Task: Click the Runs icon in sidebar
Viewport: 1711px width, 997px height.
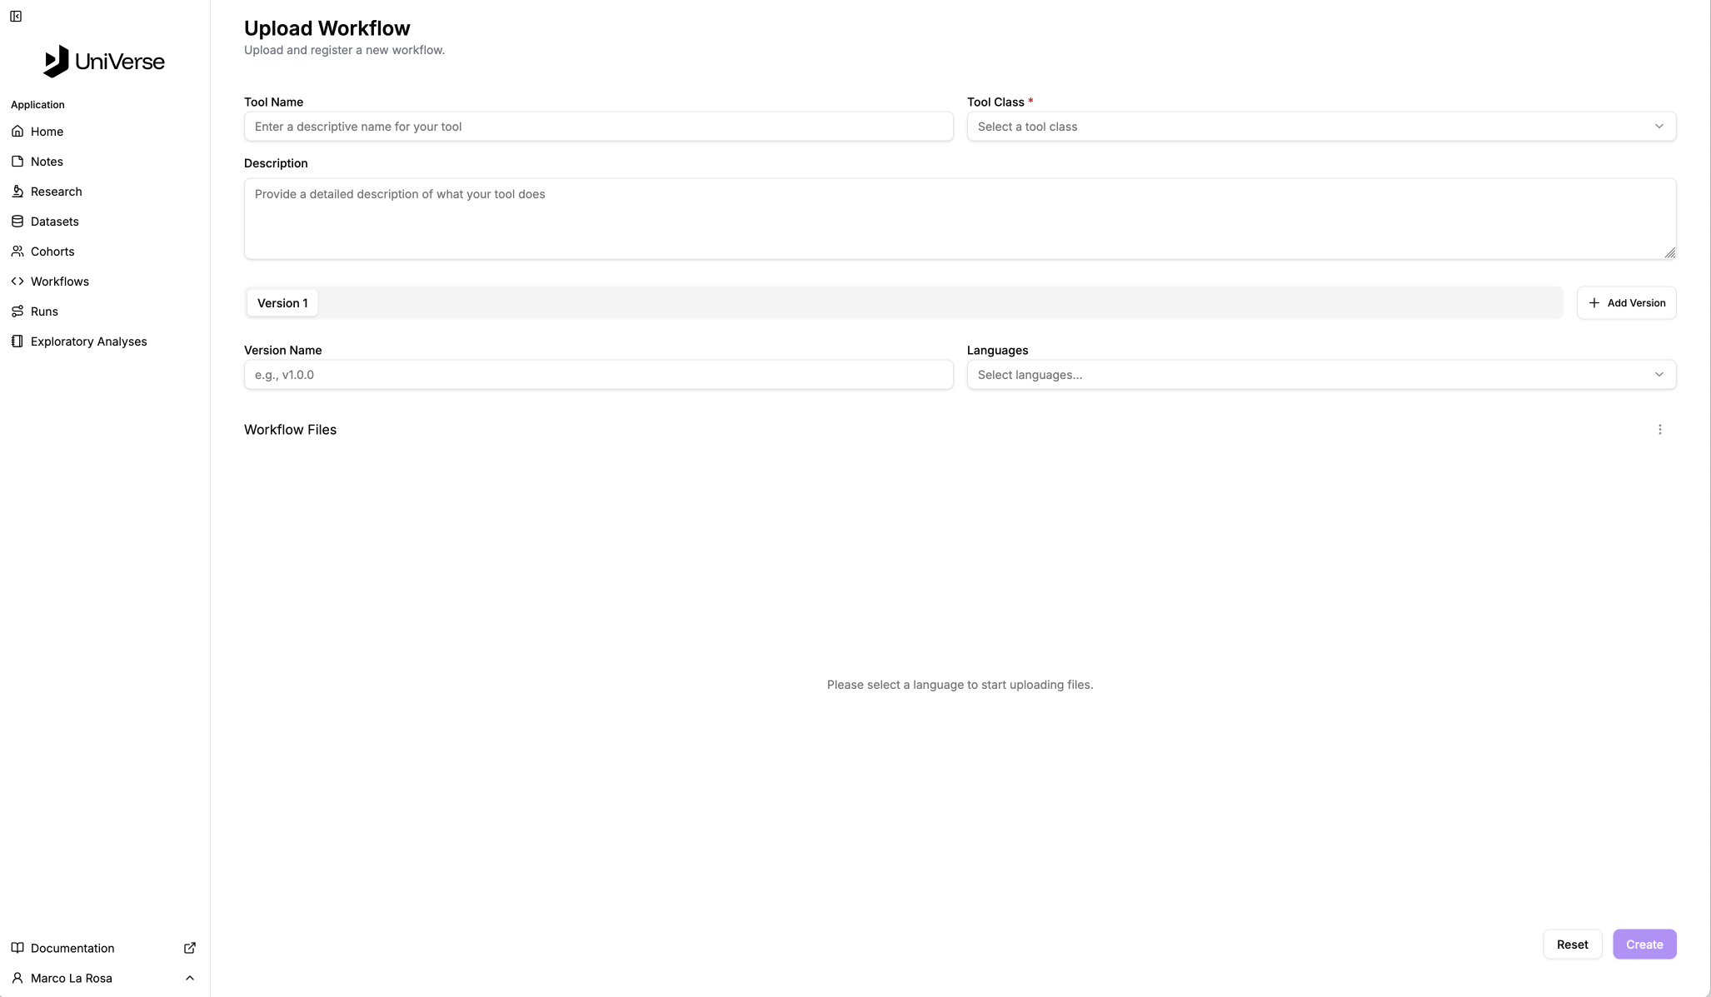Action: [17, 312]
